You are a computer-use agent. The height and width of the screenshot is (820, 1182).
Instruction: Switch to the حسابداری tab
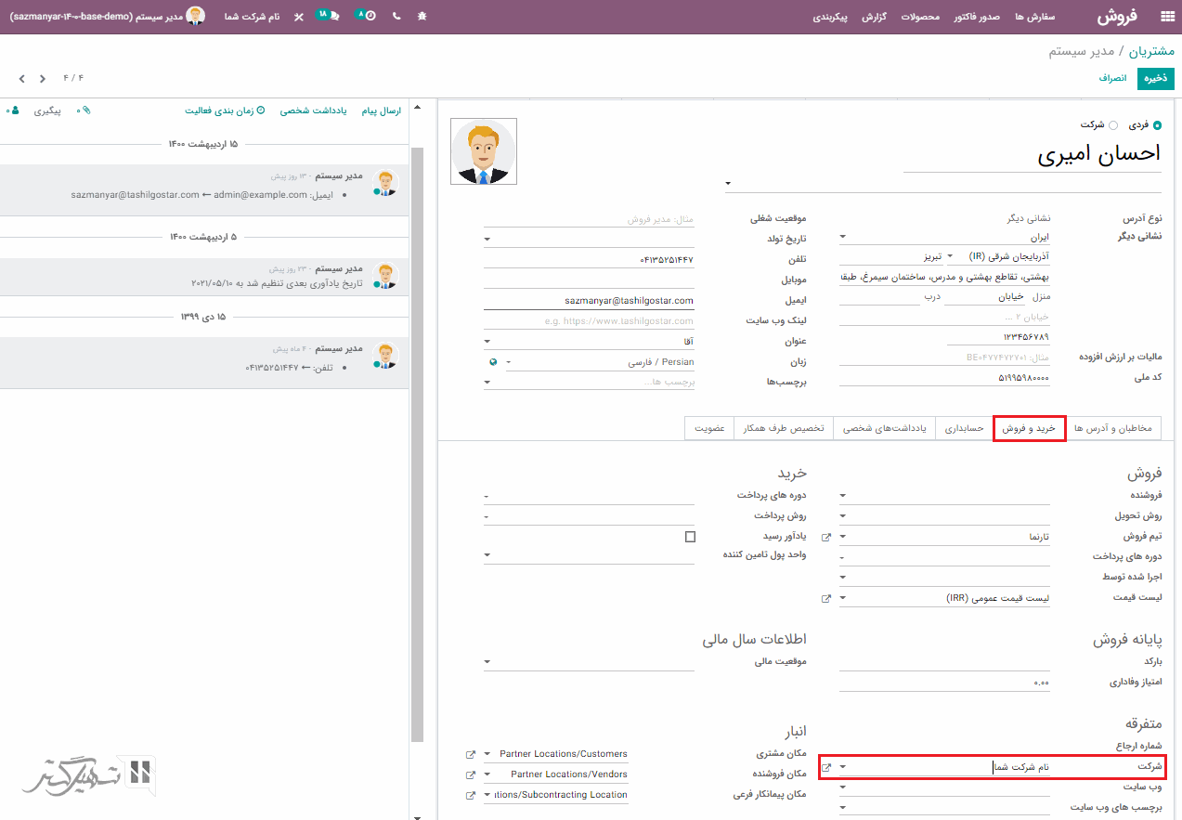pyautogui.click(x=964, y=428)
